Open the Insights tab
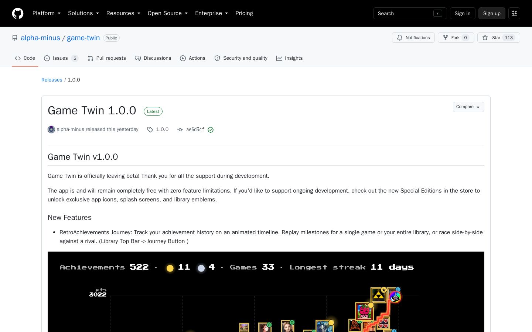This screenshot has width=532, height=332. coord(289,58)
